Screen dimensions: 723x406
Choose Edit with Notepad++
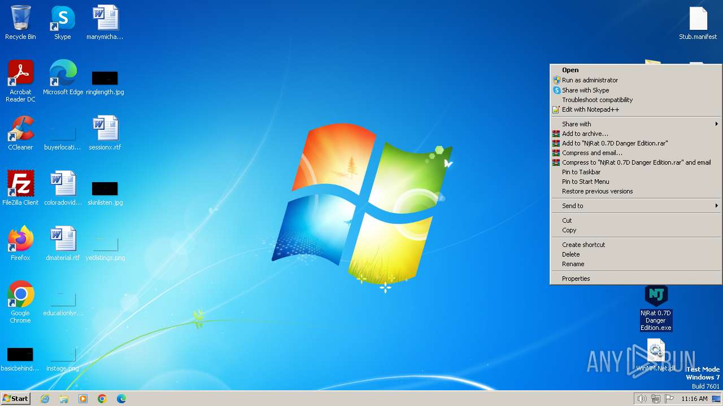coord(636,109)
